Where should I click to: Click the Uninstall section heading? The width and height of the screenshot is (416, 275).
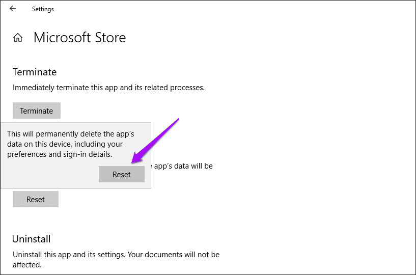click(31, 239)
